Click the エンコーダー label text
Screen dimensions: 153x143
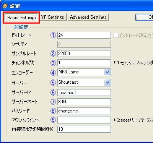click(22, 73)
